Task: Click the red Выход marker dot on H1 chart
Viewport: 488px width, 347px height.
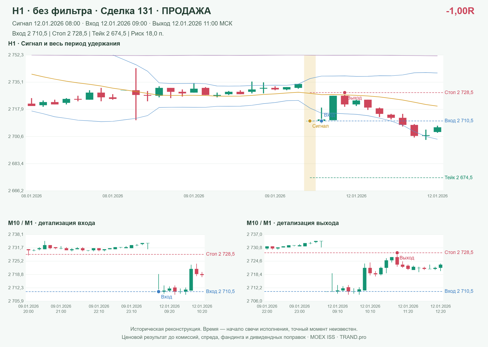Action: click(x=345, y=93)
